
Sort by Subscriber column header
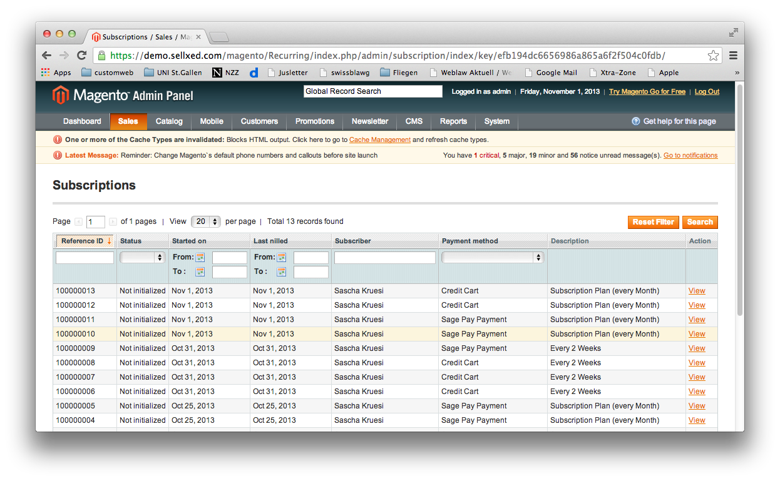coord(353,241)
